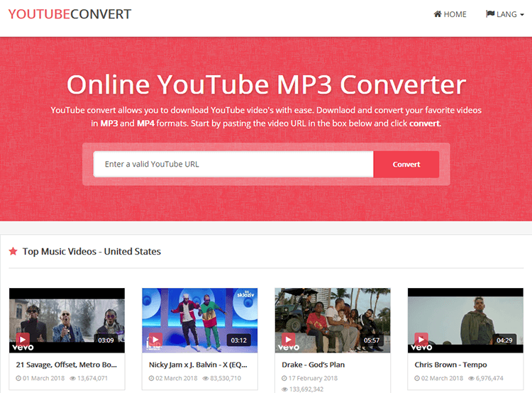The image size is (532, 393).
Task: Click the 05:57 duration badge
Action: 372,340
